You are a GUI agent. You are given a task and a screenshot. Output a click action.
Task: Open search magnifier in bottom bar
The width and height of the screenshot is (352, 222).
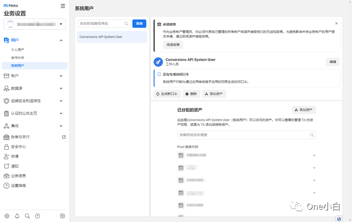(x=27, y=216)
